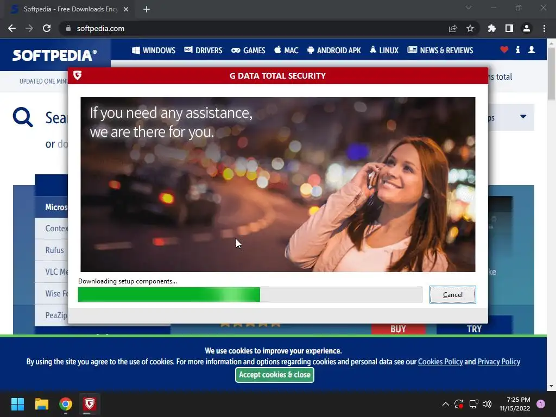
Task: Click the Softpedia logo
Action: point(55,55)
